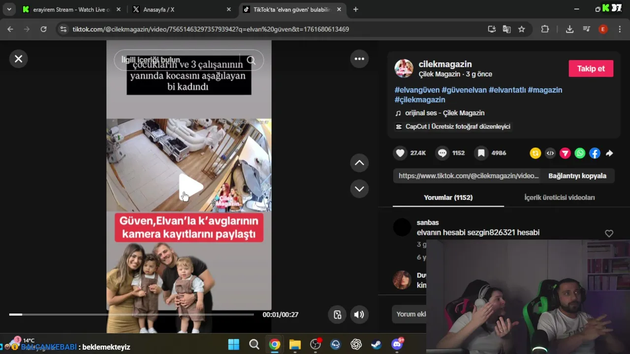Open Windows Start menu
630x354 pixels.
234,344
